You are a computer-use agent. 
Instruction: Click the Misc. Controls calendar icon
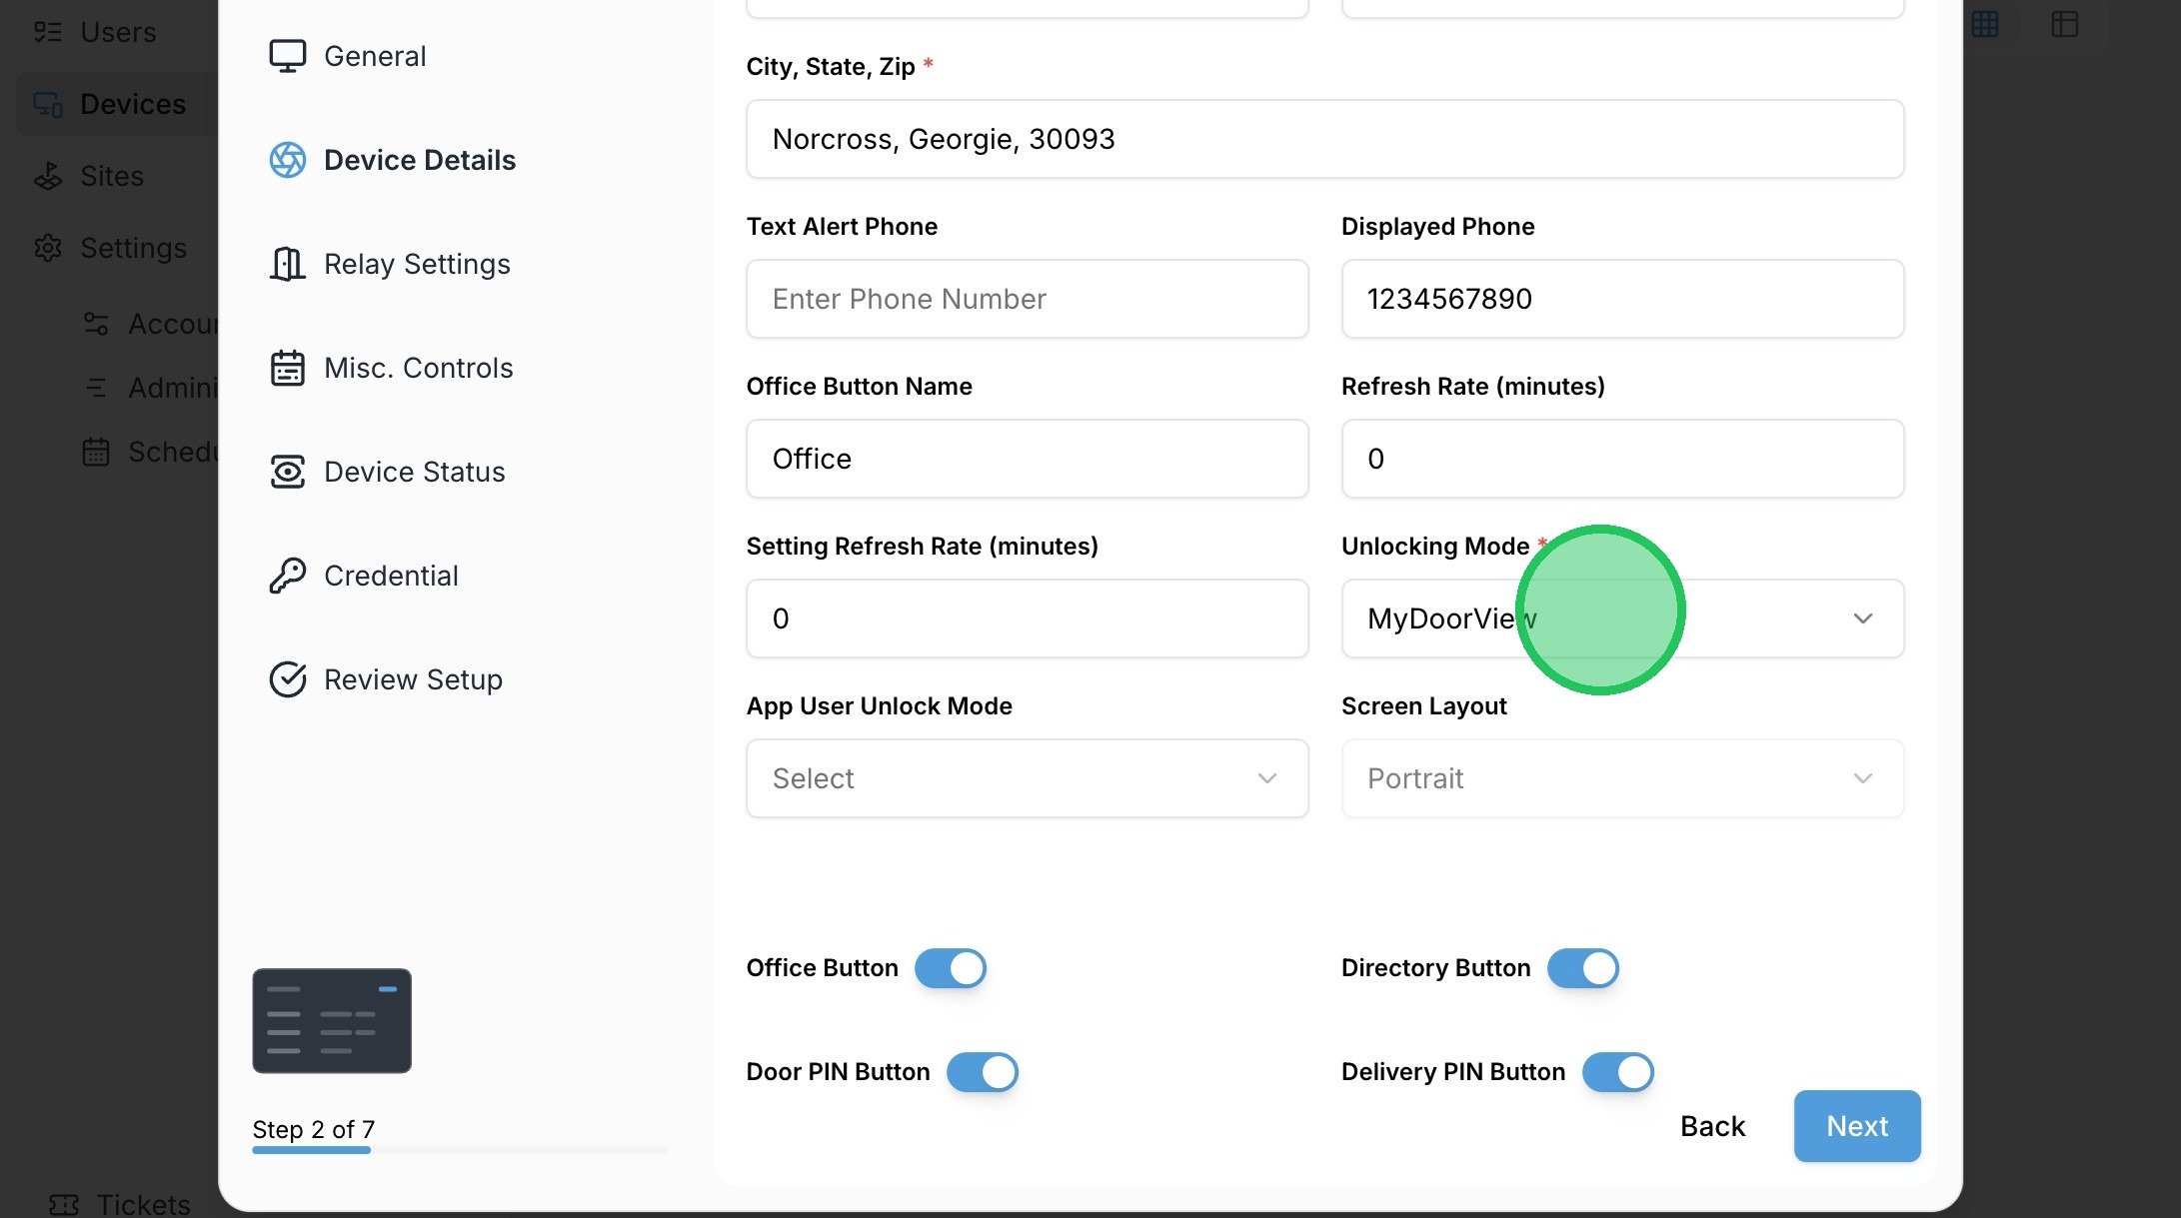point(287,368)
